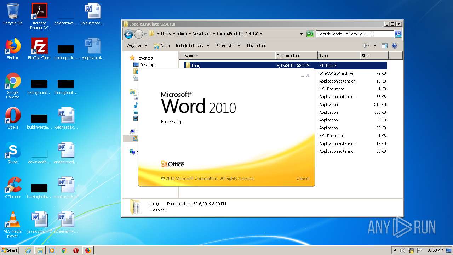Image resolution: width=453 pixels, height=255 pixels.
Task: Open the Share with dropdown
Action: coord(228,46)
